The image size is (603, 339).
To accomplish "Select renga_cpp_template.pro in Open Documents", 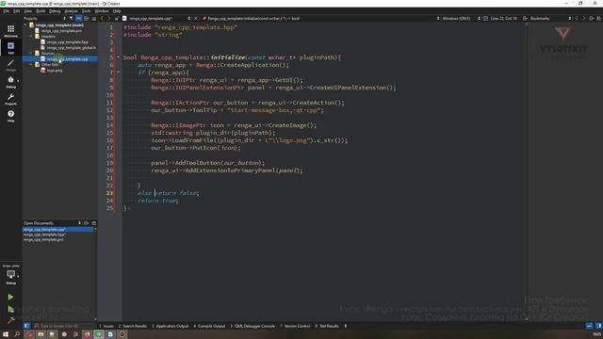I will [x=43, y=239].
